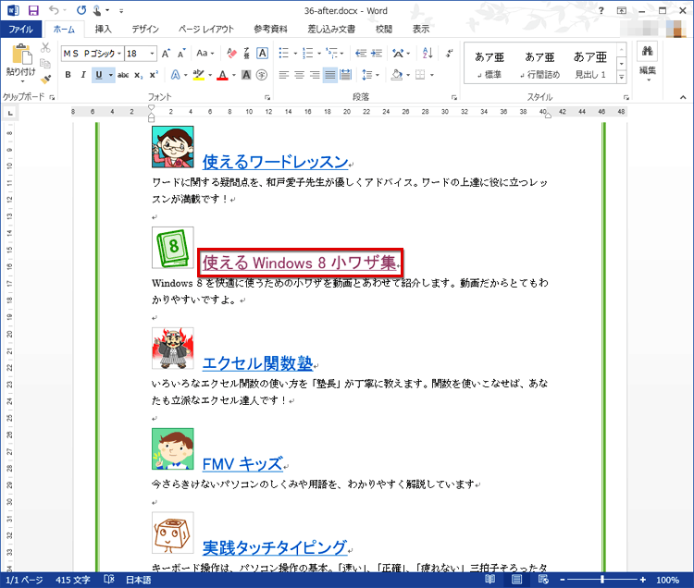Click the Cut scissors icon

45,47
